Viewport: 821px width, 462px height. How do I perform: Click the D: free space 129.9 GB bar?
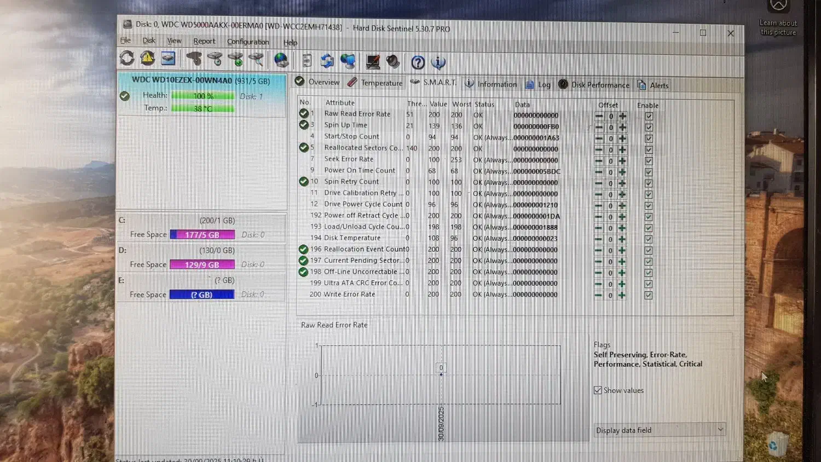click(203, 264)
